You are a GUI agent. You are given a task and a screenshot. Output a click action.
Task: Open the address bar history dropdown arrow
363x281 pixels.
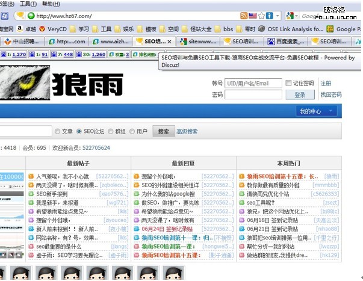278,16
